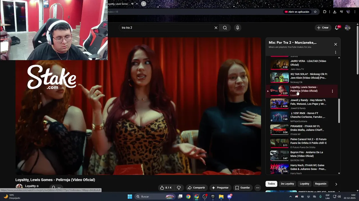Close the Loyaltty, Lewis Somes tab

click(137, 4)
